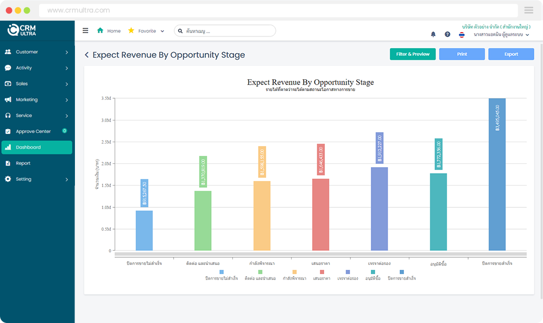Click the chart title Expect Revenue By Opportunity Stage
The height and width of the screenshot is (323, 543).
pos(310,82)
